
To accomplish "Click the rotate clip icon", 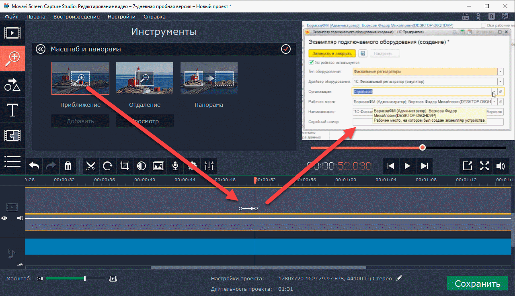I will click(108, 165).
